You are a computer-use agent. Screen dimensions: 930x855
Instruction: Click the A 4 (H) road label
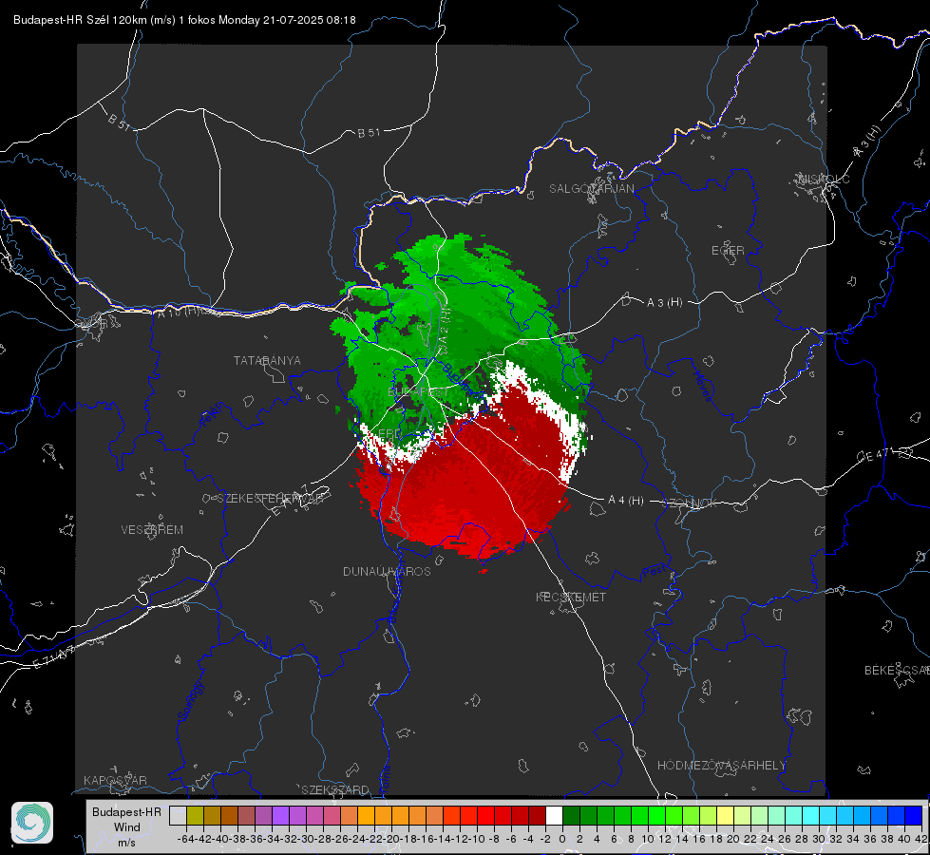(626, 501)
